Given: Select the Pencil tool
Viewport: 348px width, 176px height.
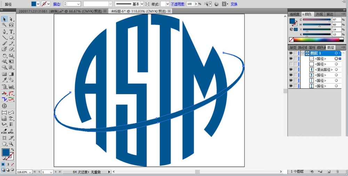Looking at the screenshot, I should (11, 43).
